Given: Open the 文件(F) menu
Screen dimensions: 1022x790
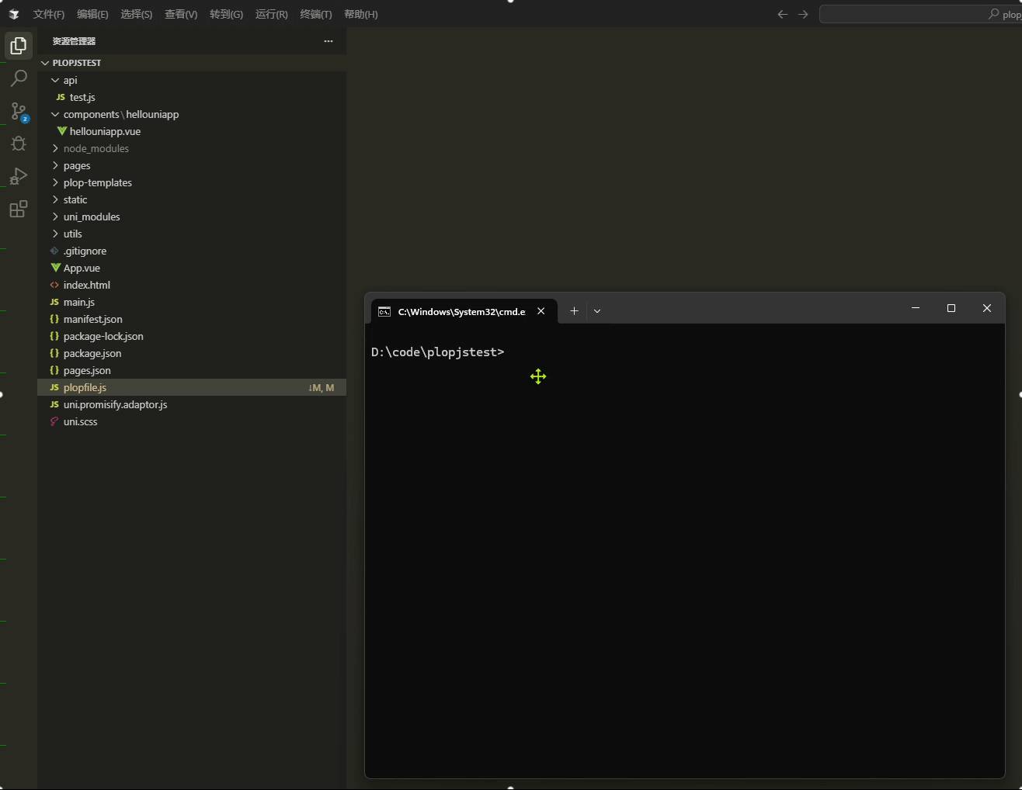Looking at the screenshot, I should (x=49, y=14).
